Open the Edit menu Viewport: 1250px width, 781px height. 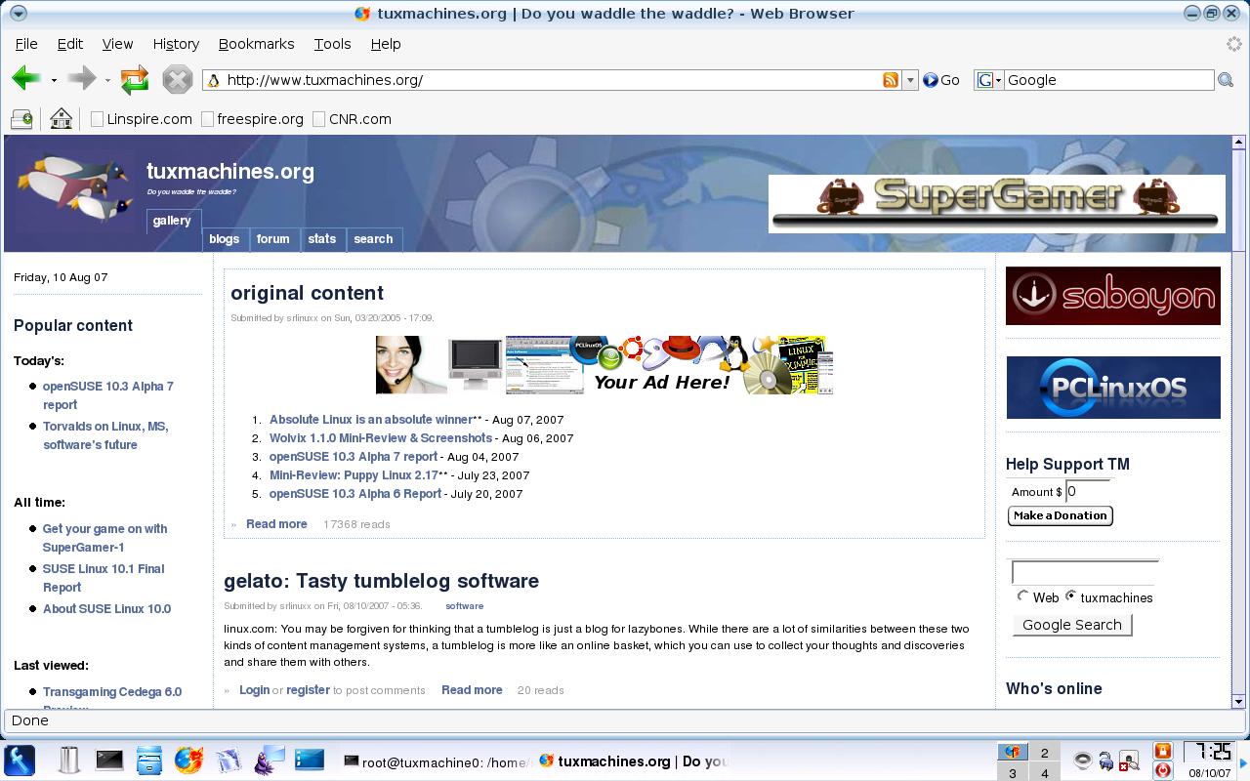69,44
